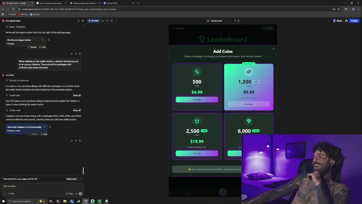The image size is (362, 204).
Task: Open the YouTube bookmark
Action: click(x=23, y=14)
